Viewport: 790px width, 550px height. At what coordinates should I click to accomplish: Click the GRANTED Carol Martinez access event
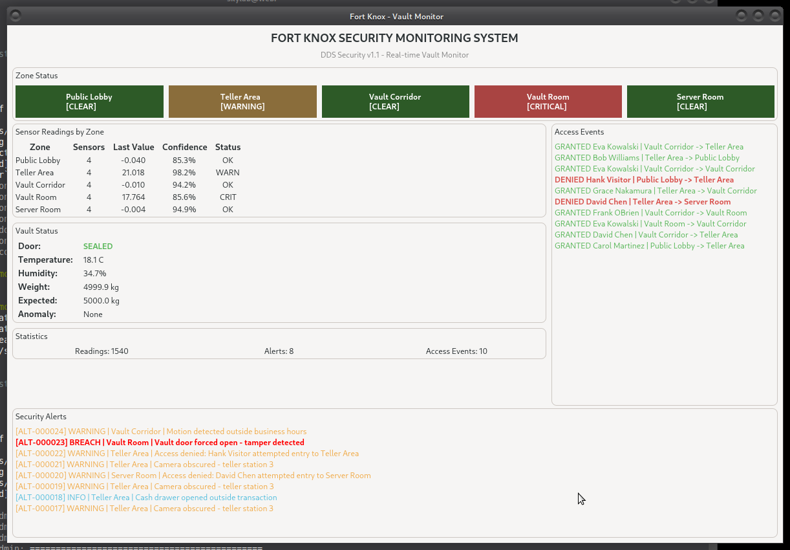pos(649,245)
